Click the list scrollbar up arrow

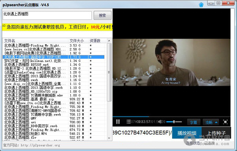click(109, 41)
